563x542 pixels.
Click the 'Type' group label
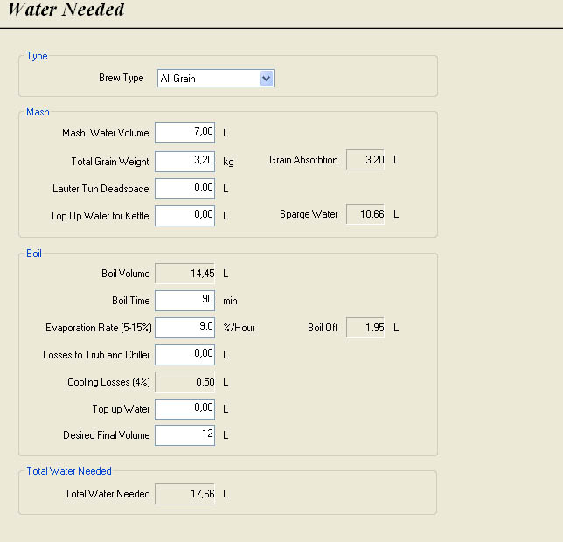37,56
